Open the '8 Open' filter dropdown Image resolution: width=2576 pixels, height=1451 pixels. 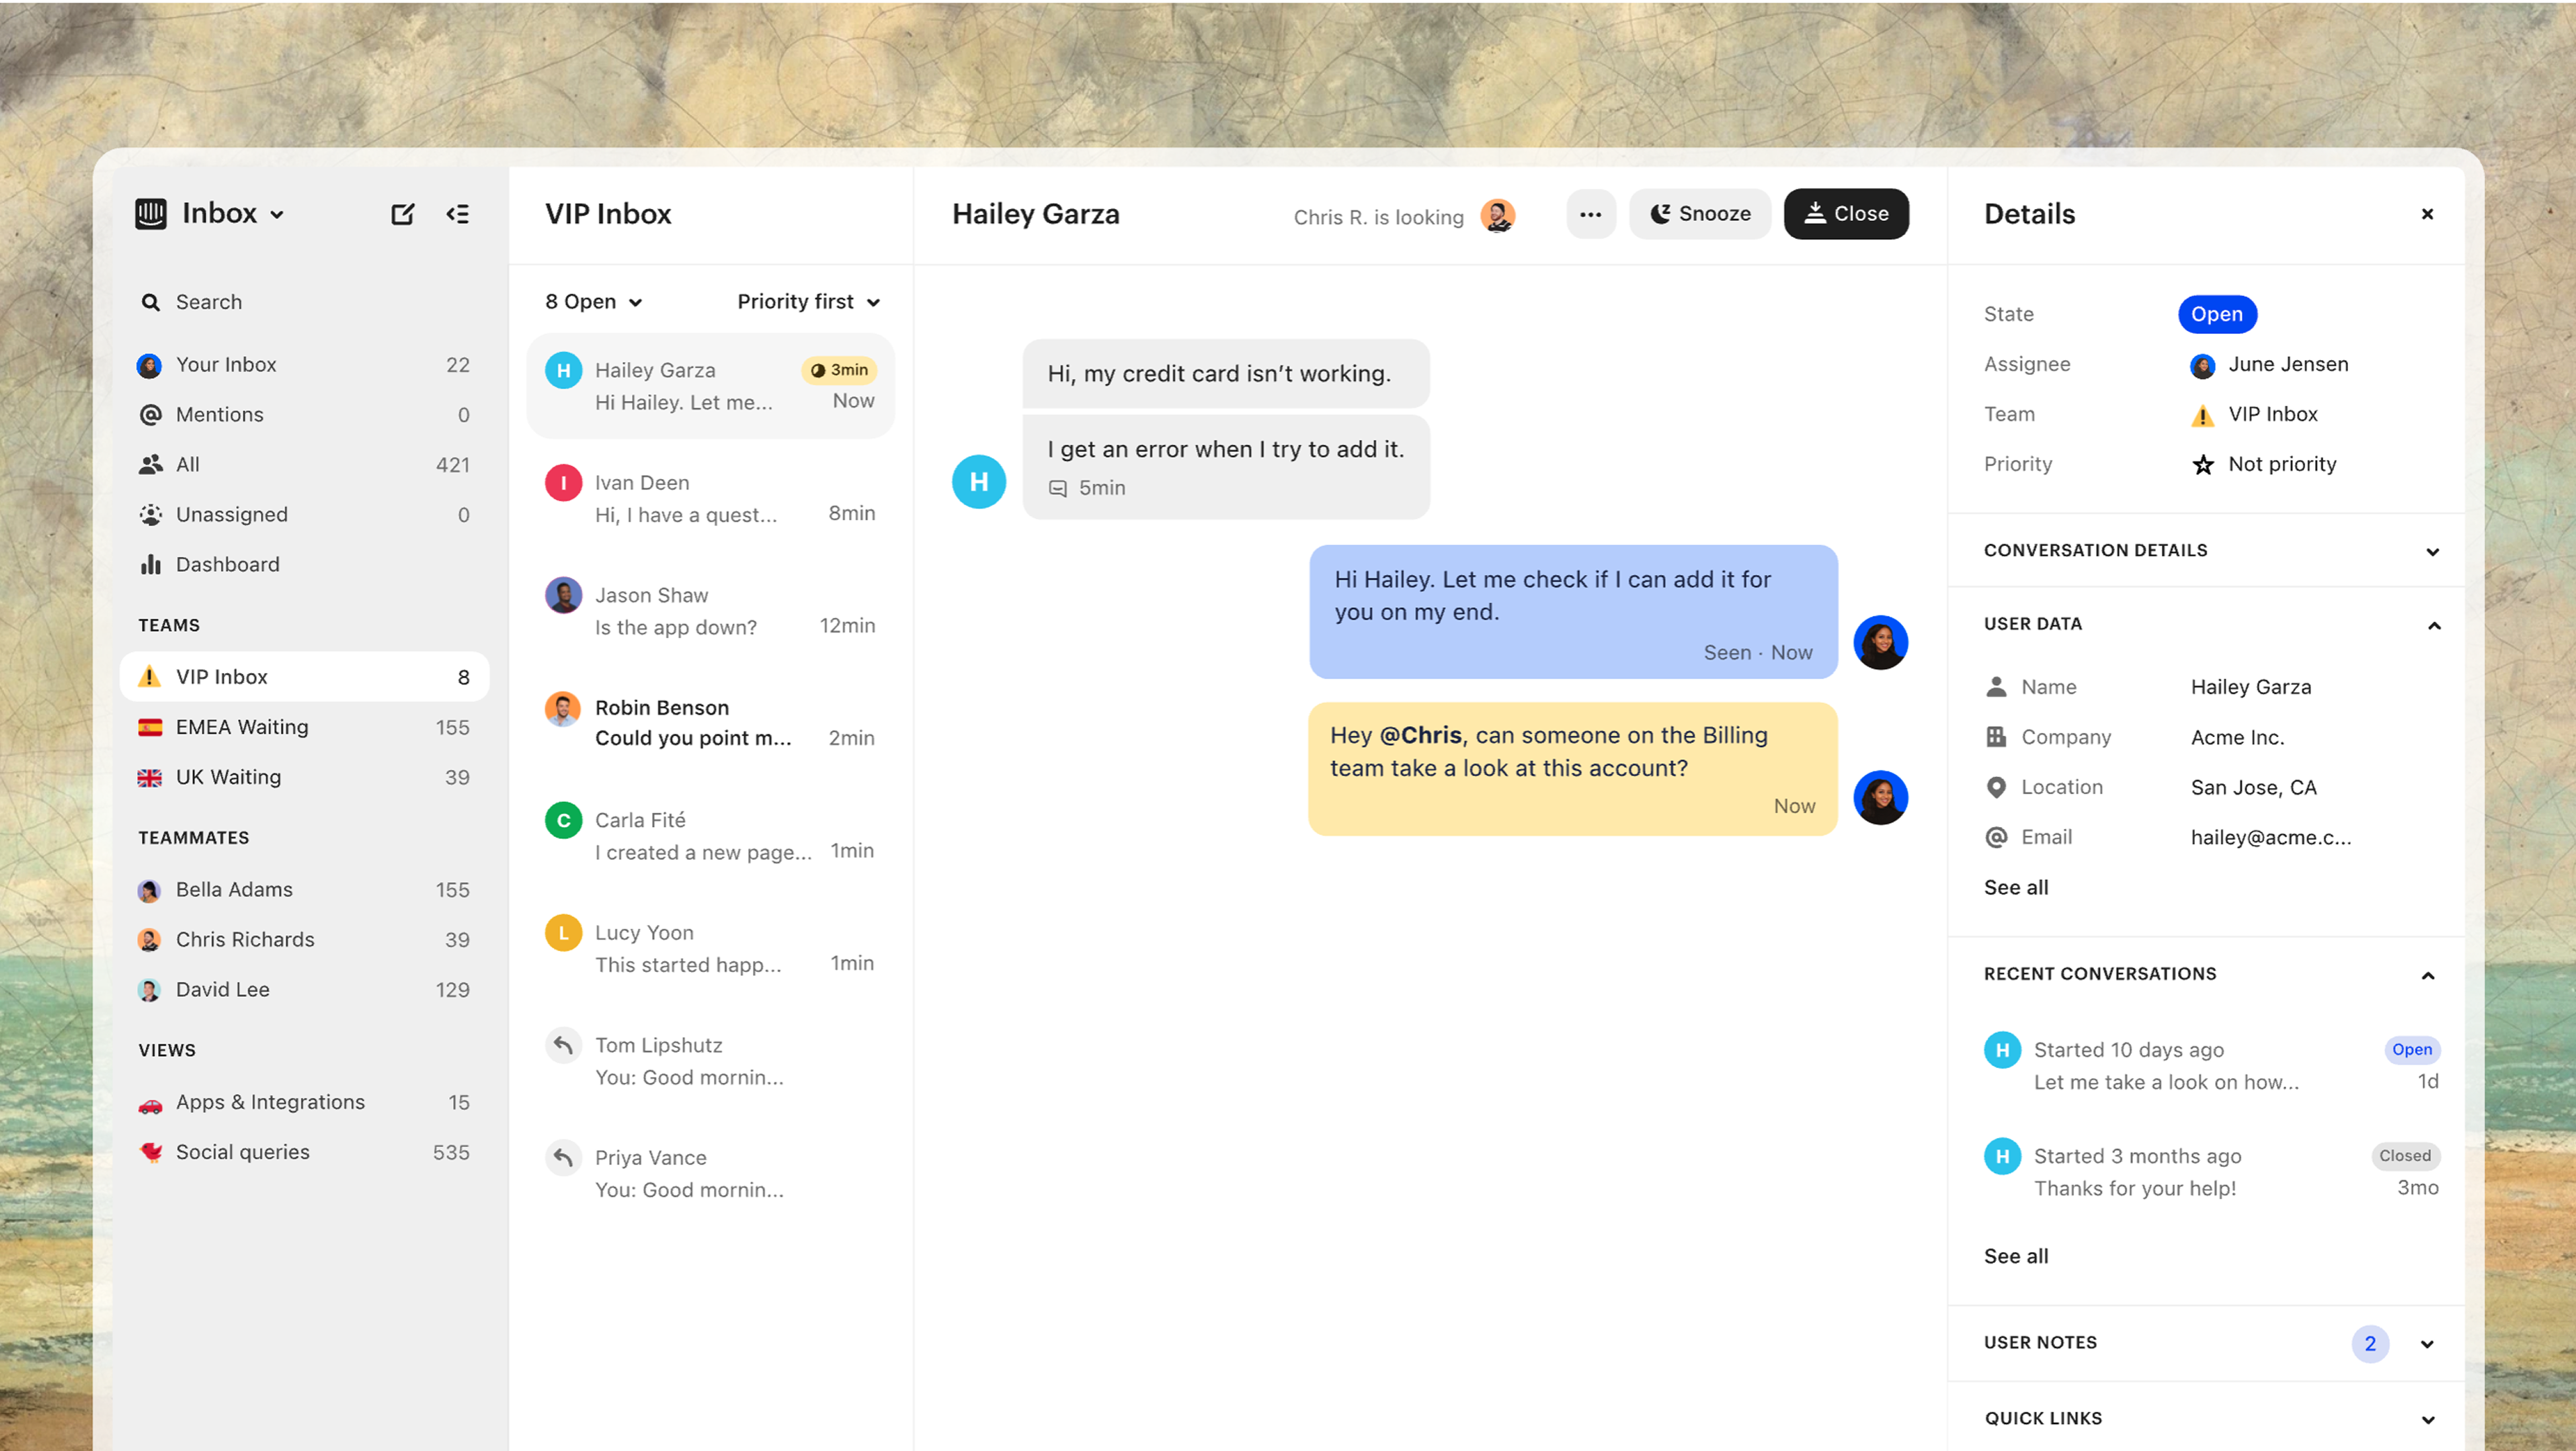592,301
